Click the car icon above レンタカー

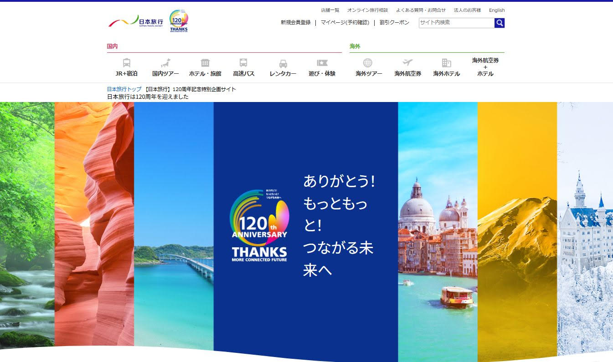point(283,64)
